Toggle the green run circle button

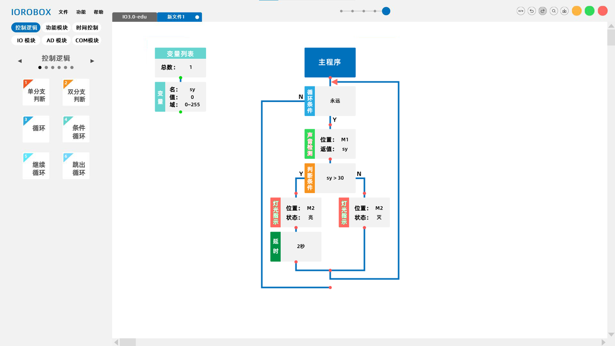tap(589, 11)
